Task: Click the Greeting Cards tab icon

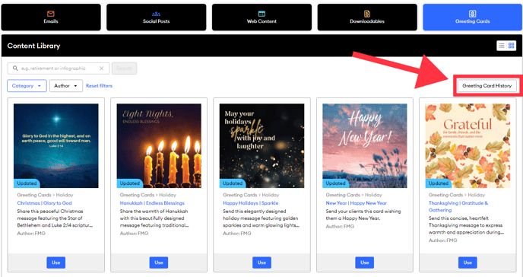Action: click(472, 14)
